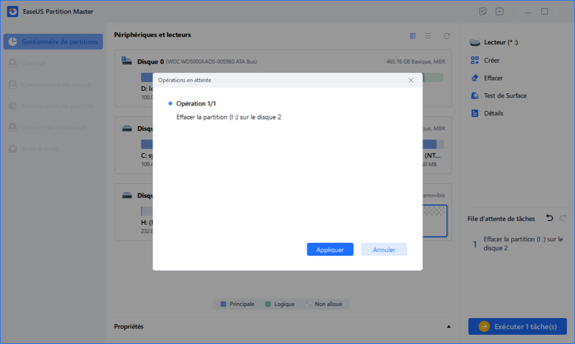The width and height of the screenshot is (575, 344).
Task: Undo the last queued task
Action: pos(549,218)
